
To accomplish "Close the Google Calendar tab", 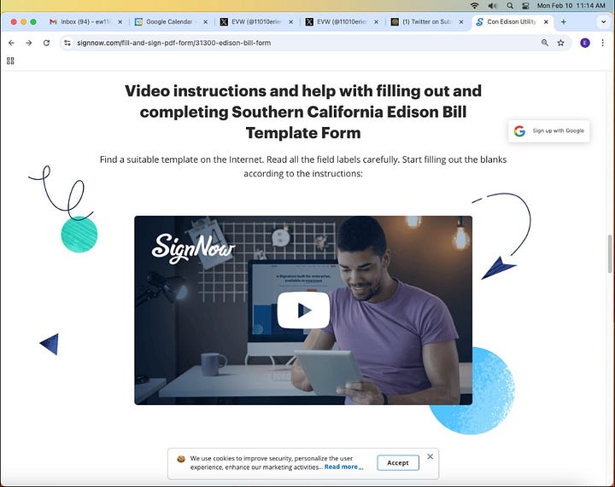I will [206, 22].
